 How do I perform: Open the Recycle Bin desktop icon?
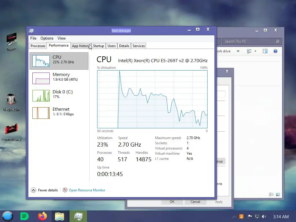[11, 102]
